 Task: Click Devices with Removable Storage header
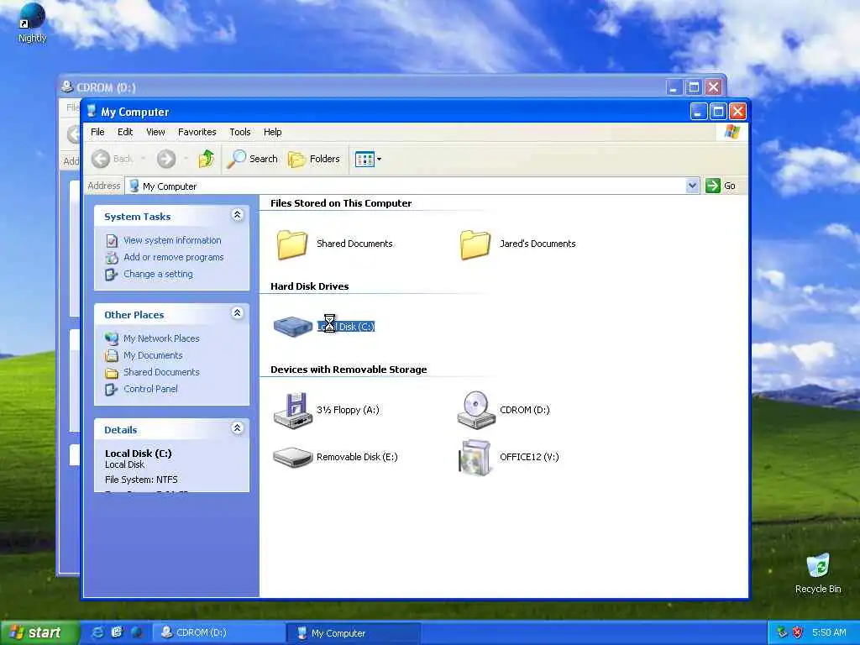click(349, 370)
